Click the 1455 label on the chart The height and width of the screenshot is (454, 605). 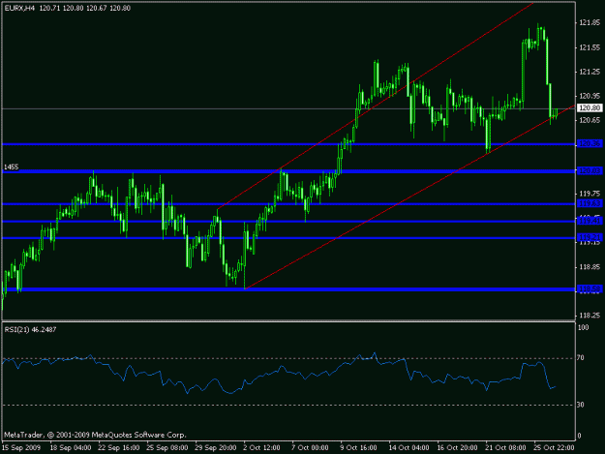[x=12, y=167]
